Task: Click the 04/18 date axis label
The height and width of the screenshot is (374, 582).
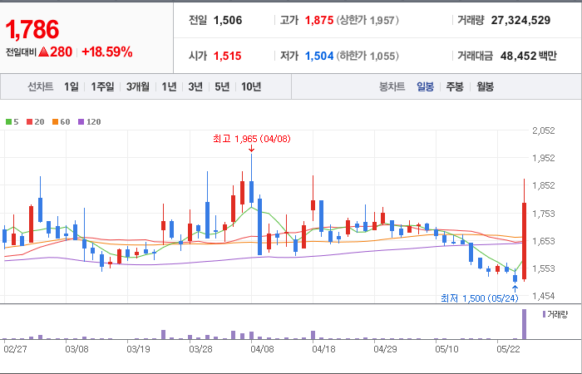Action: coord(323,350)
